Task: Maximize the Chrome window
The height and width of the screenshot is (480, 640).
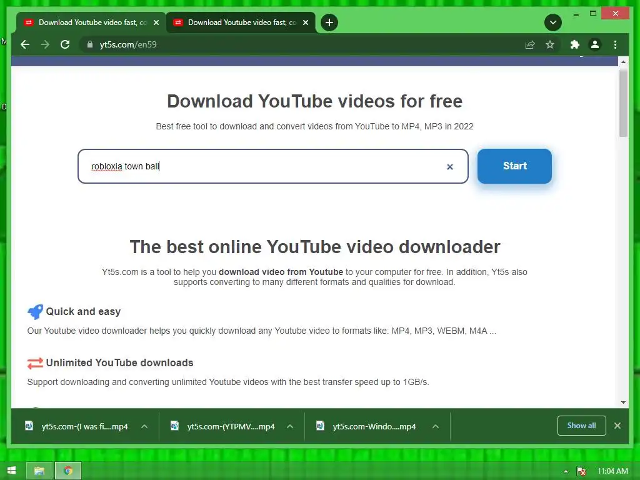Action: 593,14
